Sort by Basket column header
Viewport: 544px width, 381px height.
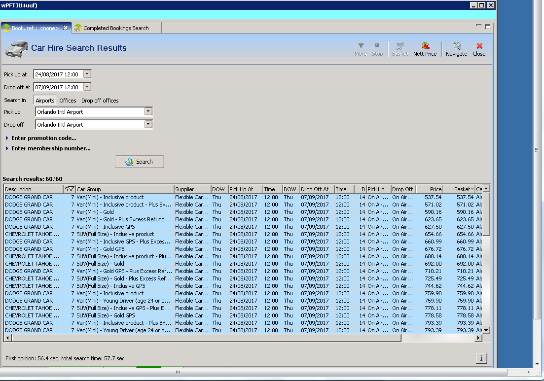click(x=459, y=189)
